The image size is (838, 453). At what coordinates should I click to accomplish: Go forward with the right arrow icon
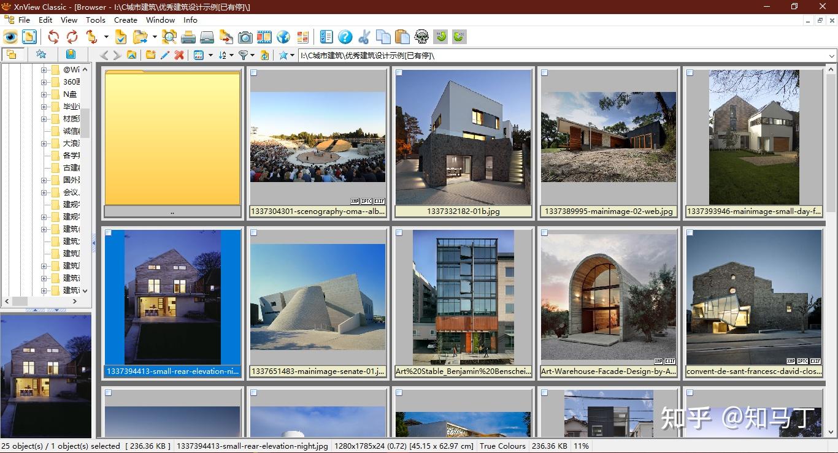(117, 55)
